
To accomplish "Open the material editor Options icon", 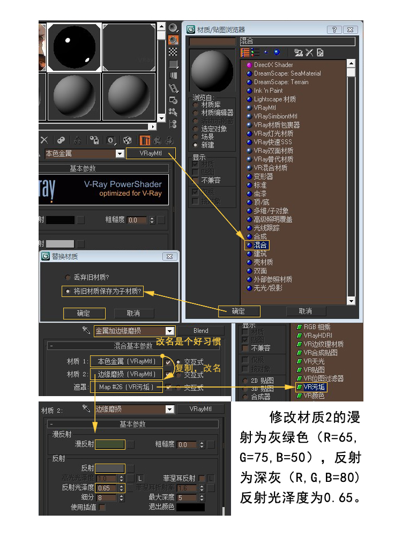I will pyautogui.click(x=173, y=100).
